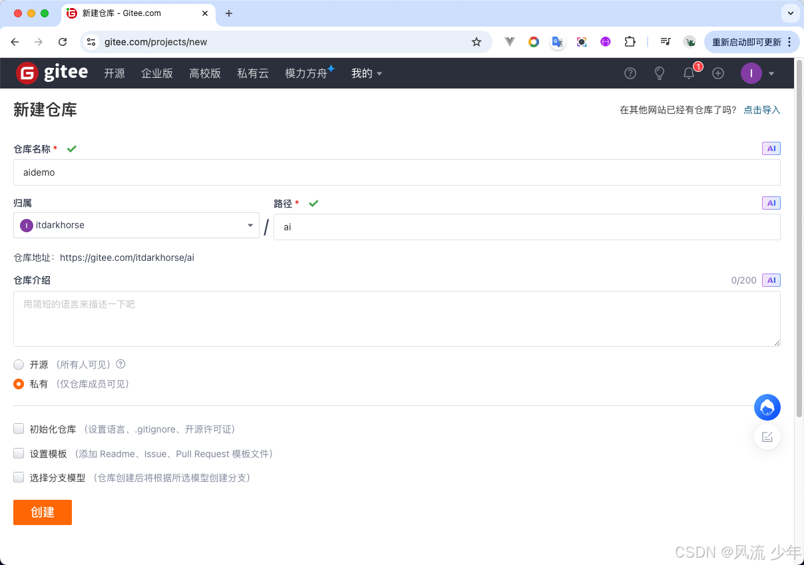Open the 高校版 nav item
Viewport: 804px width, 565px height.
point(205,73)
